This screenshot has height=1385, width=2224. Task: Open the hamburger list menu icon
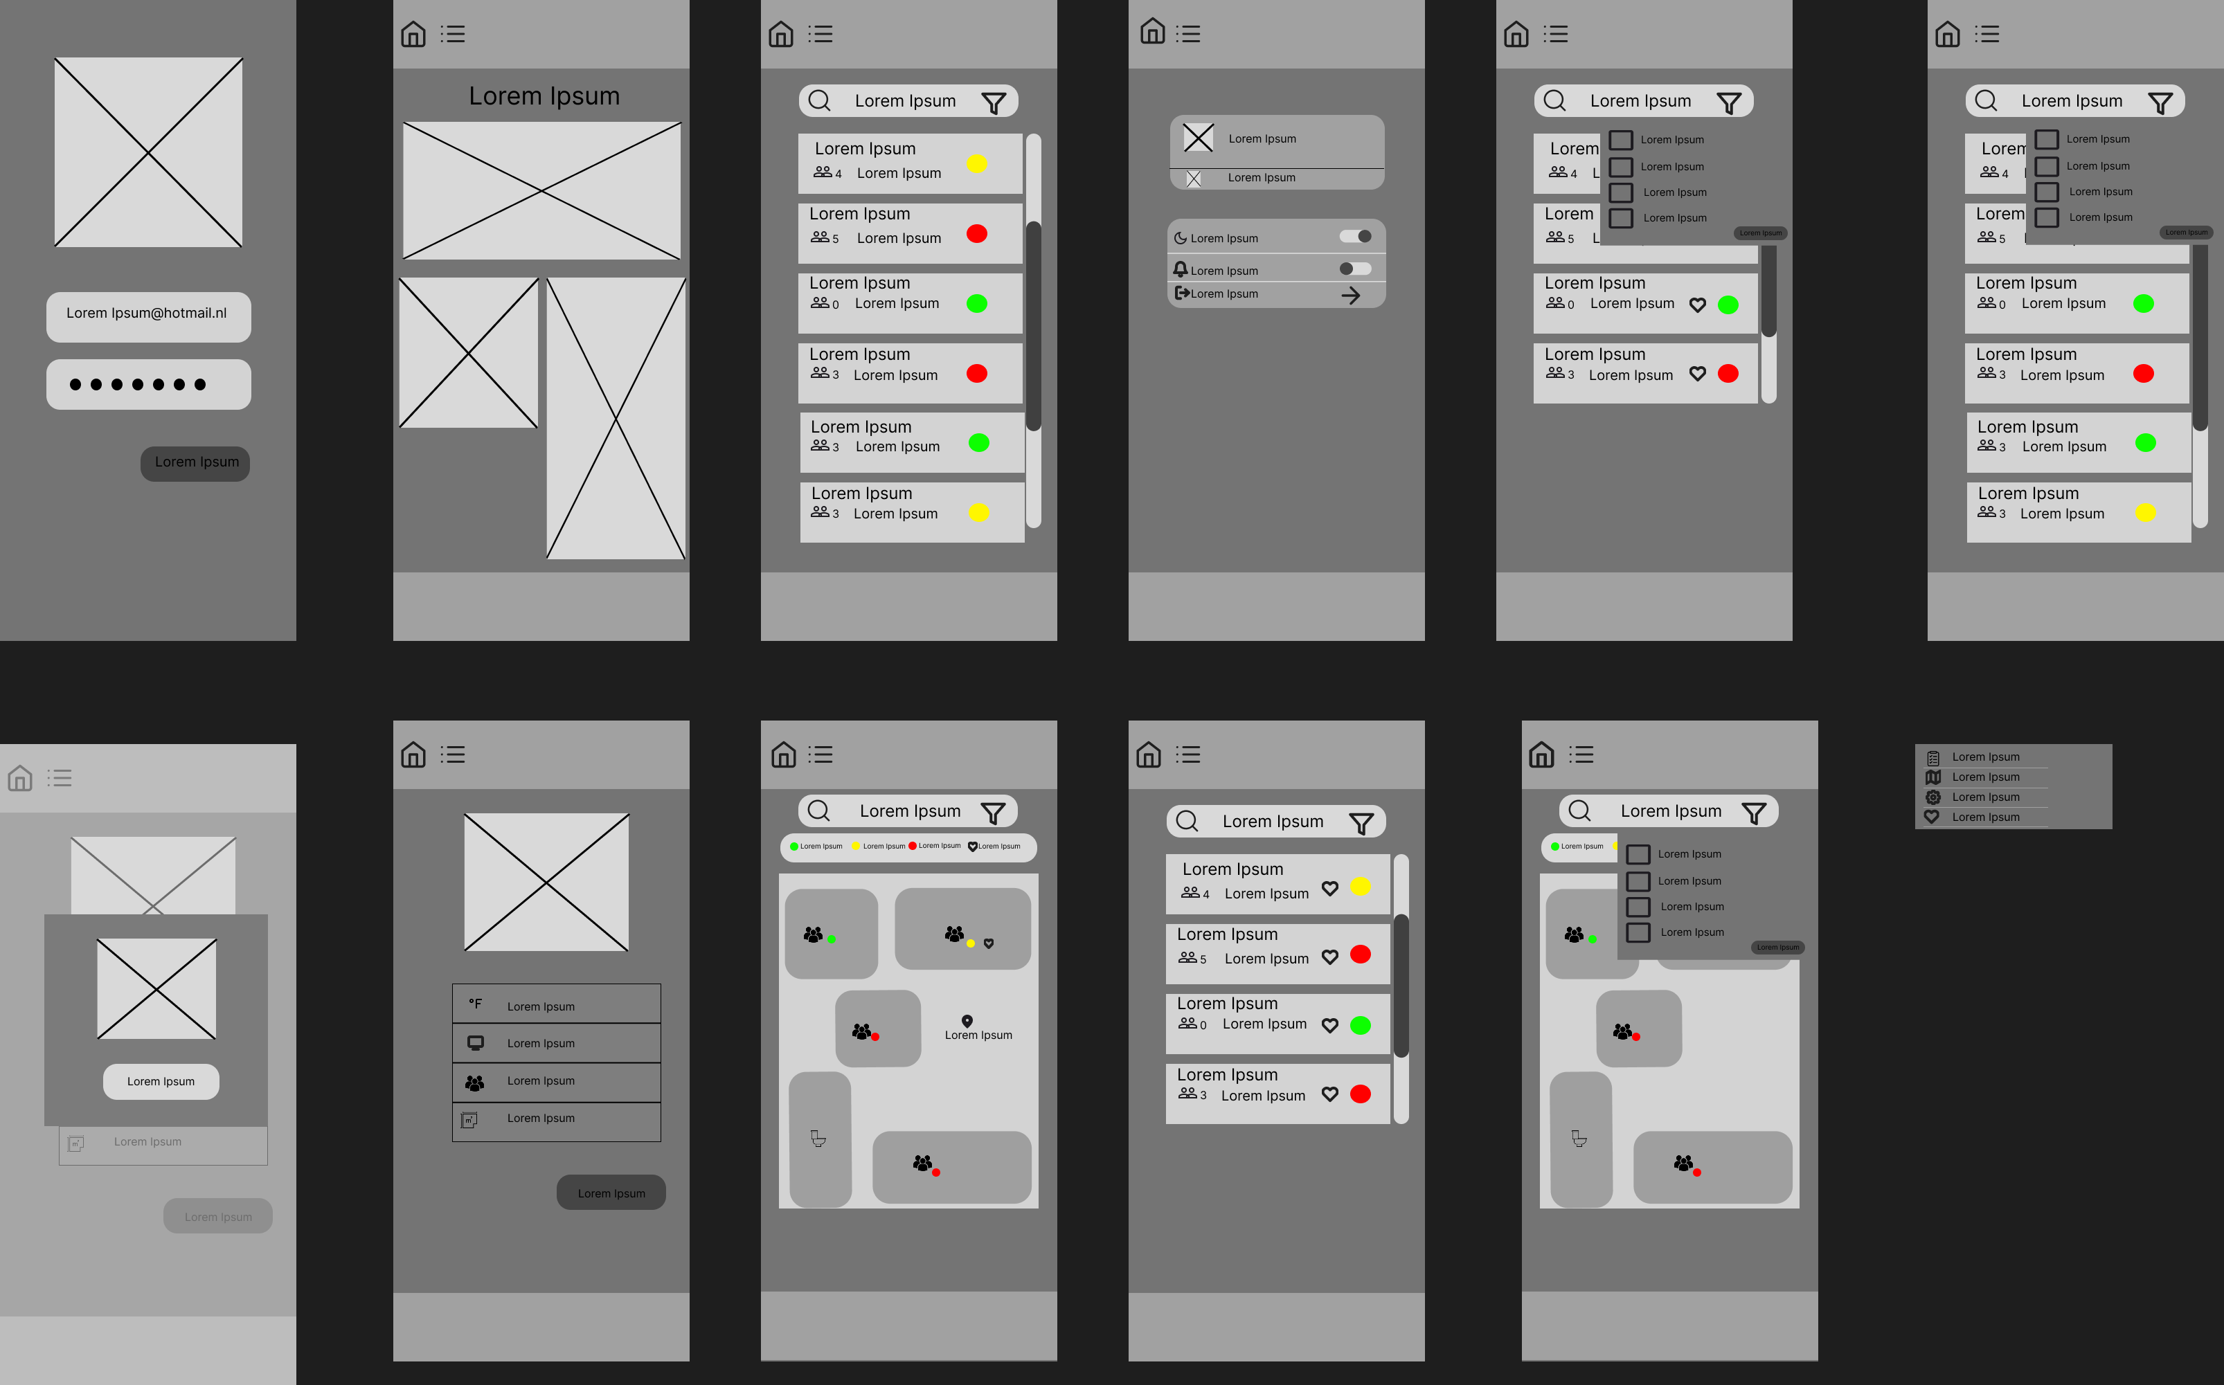pyautogui.click(x=454, y=34)
